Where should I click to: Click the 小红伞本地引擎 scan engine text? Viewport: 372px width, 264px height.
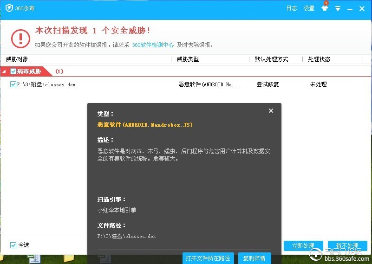[117, 210]
